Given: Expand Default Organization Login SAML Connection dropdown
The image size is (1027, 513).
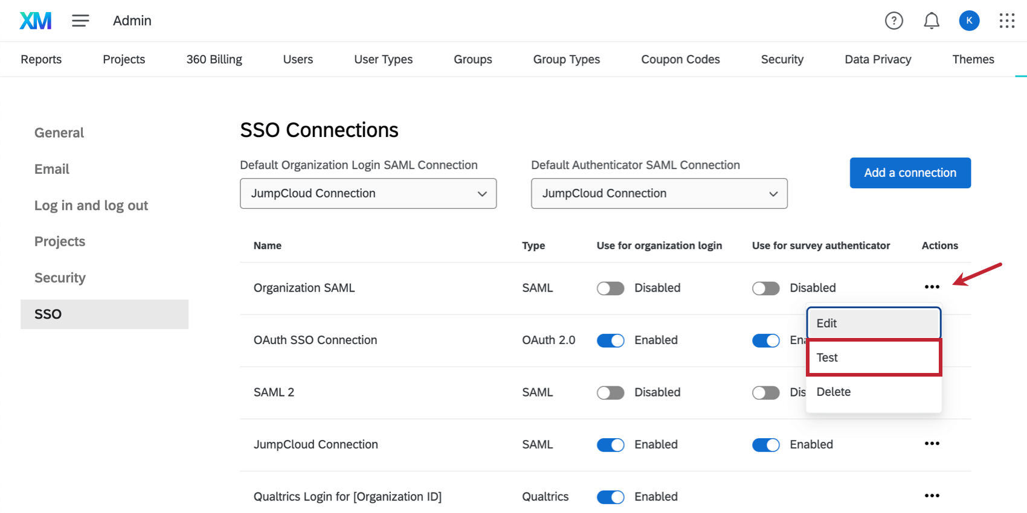Looking at the screenshot, I should 368,193.
